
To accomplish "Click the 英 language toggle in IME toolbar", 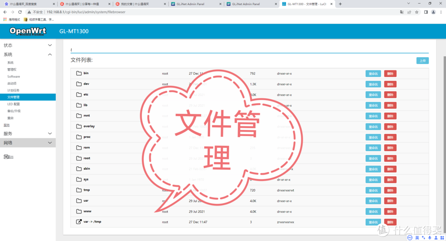I will coord(417,238).
